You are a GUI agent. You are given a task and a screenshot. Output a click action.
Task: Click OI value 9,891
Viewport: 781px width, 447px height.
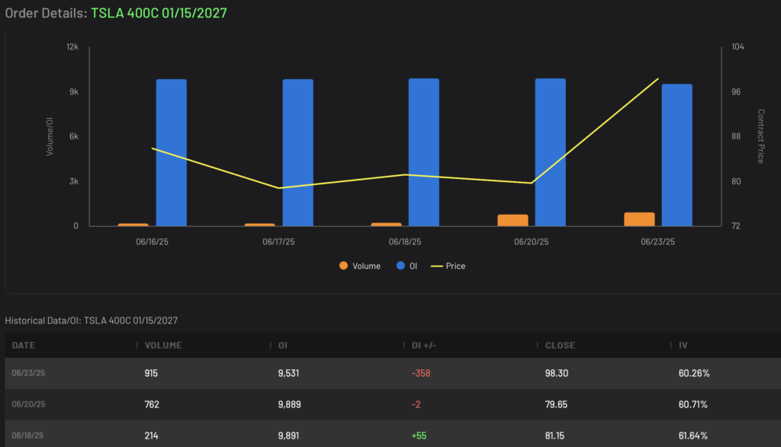(288, 436)
